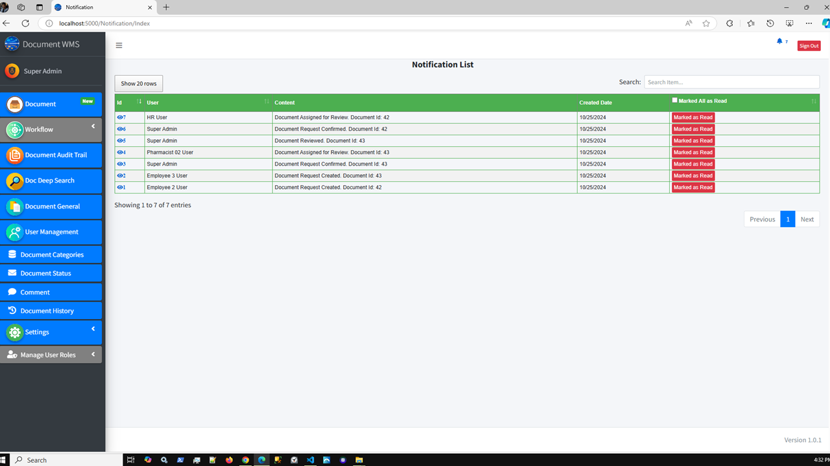Click the eye icon beside notification Id 4

(x=120, y=152)
